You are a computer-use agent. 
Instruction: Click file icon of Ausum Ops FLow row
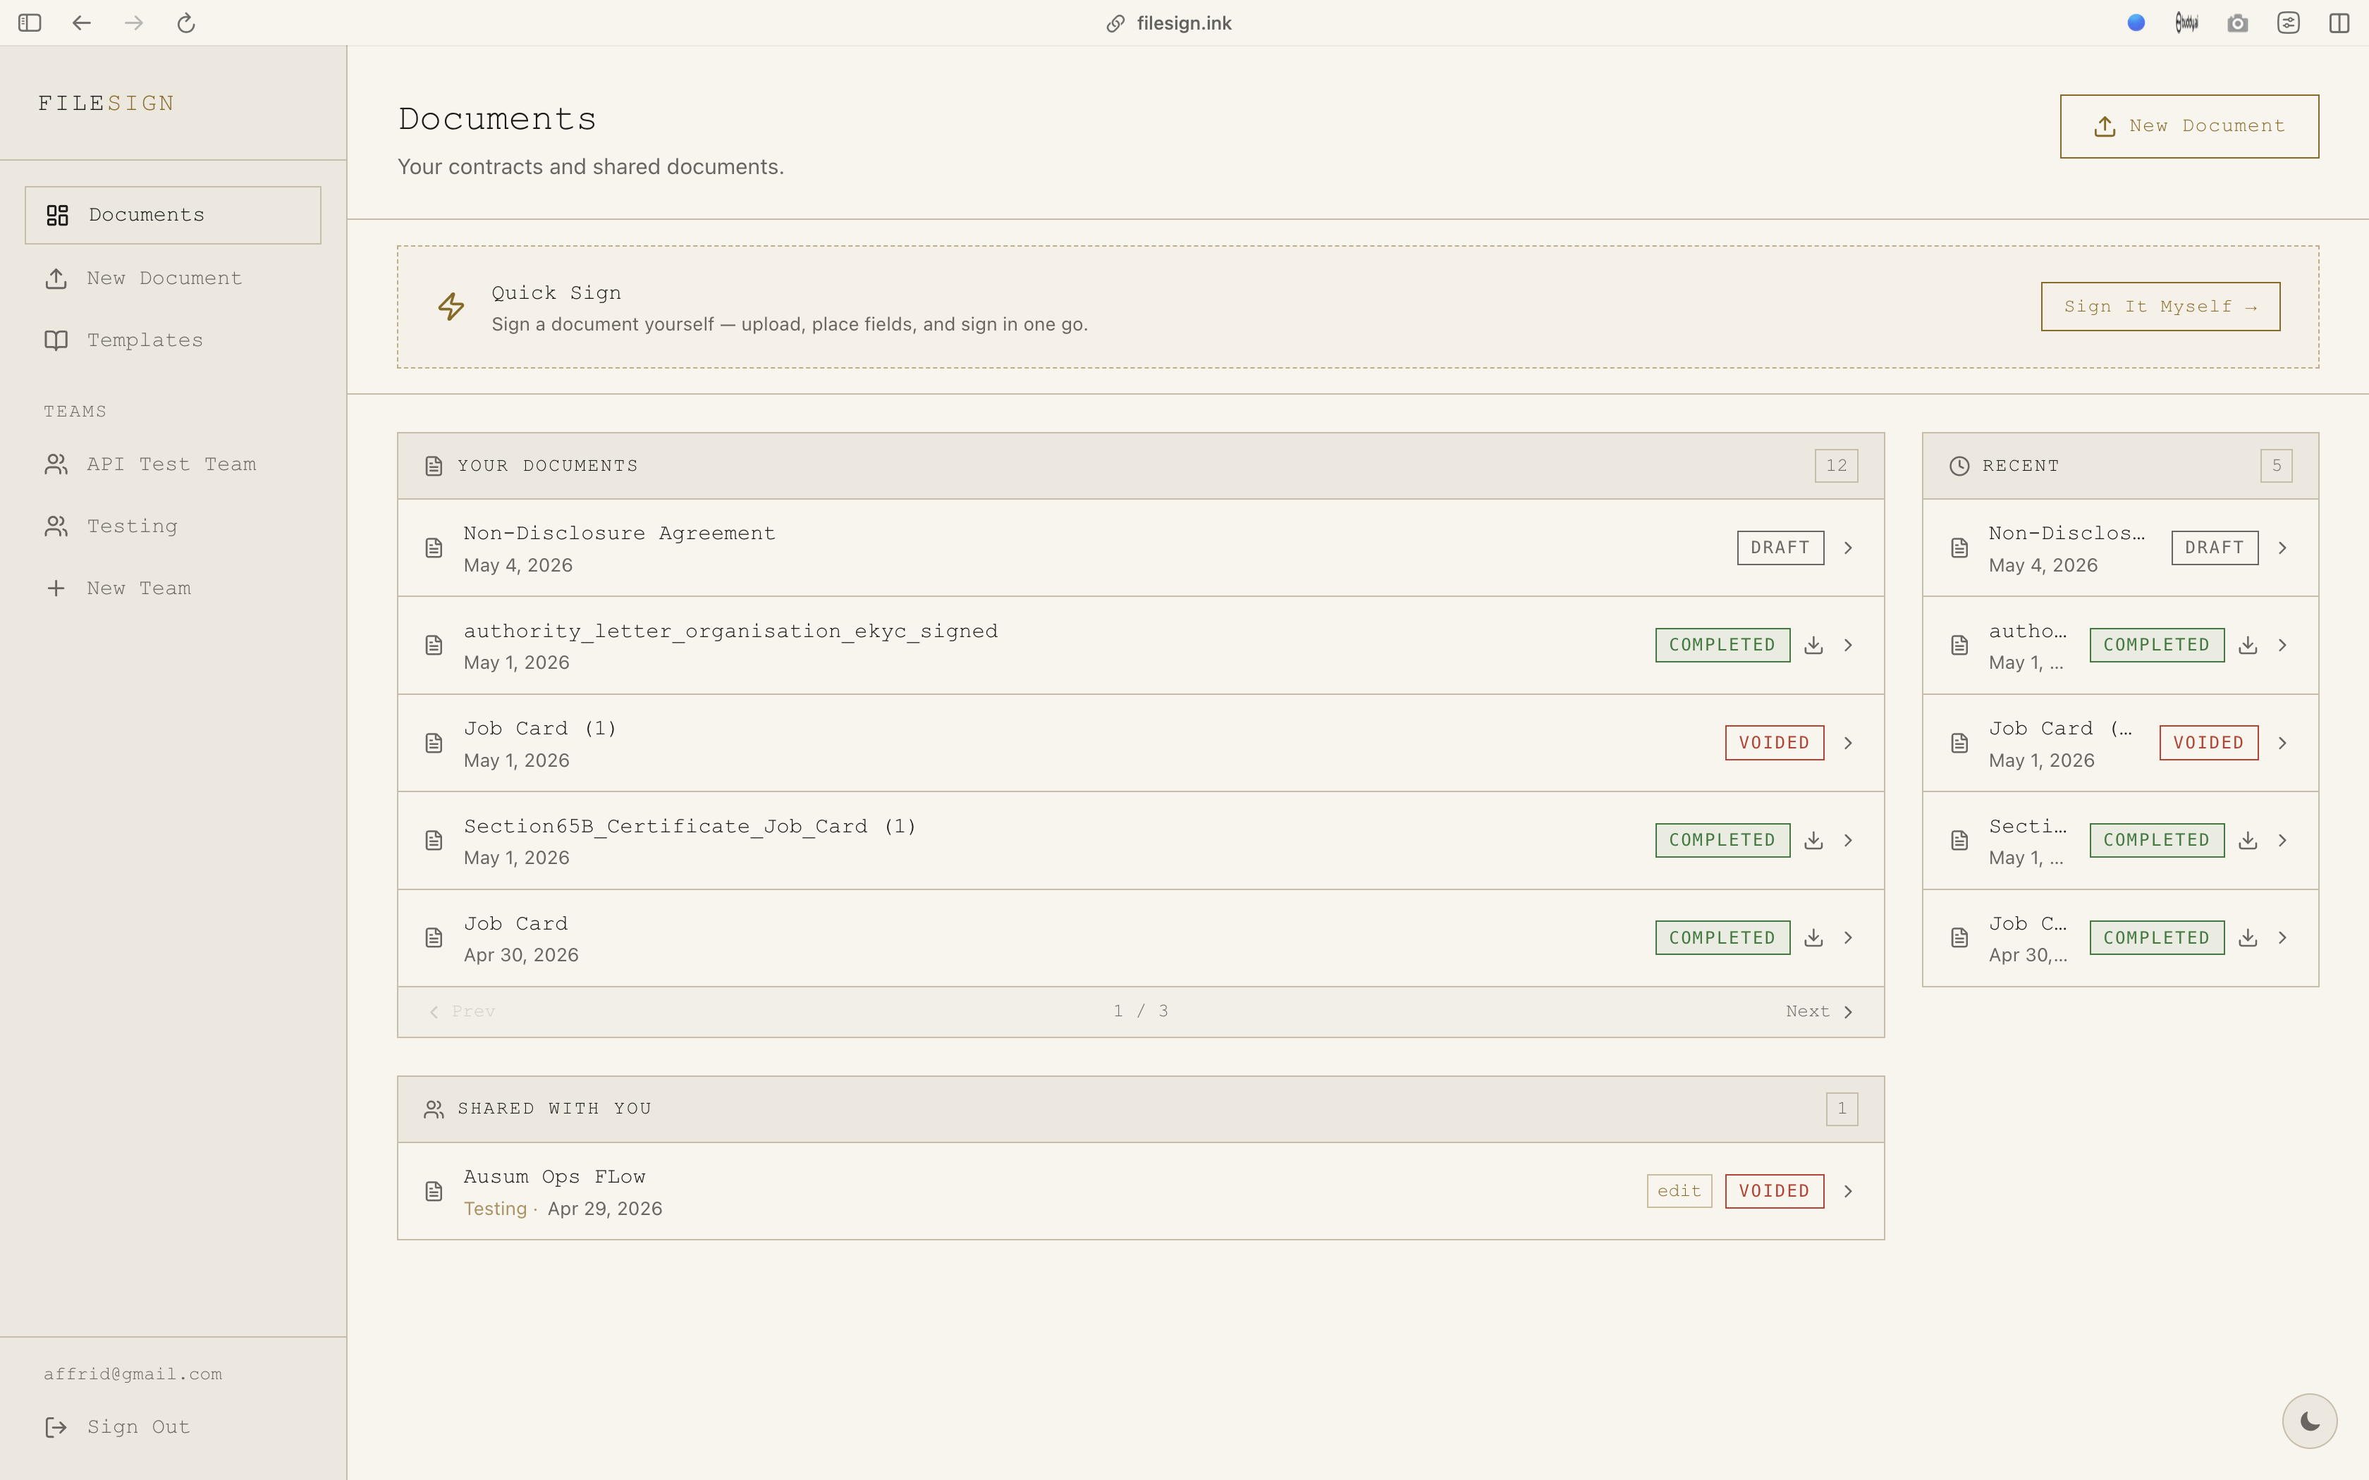[434, 1191]
